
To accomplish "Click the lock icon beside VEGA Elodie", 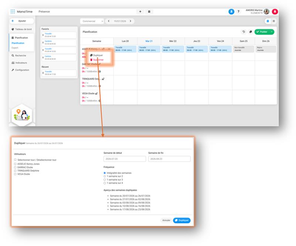I will [x=97, y=94].
